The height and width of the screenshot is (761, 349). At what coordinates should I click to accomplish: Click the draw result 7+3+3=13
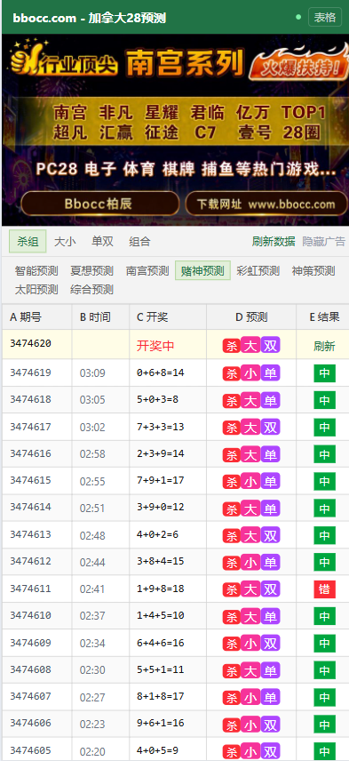161,427
